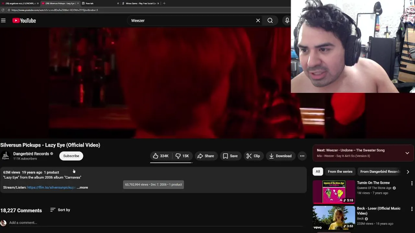This screenshot has width=415, height=233.
Task: Download the video
Action: pyautogui.click(x=280, y=156)
